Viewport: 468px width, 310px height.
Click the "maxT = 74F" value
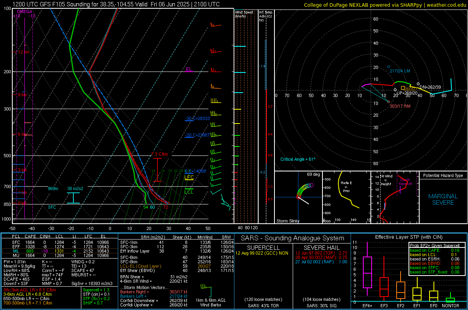pyautogui.click(x=52, y=275)
